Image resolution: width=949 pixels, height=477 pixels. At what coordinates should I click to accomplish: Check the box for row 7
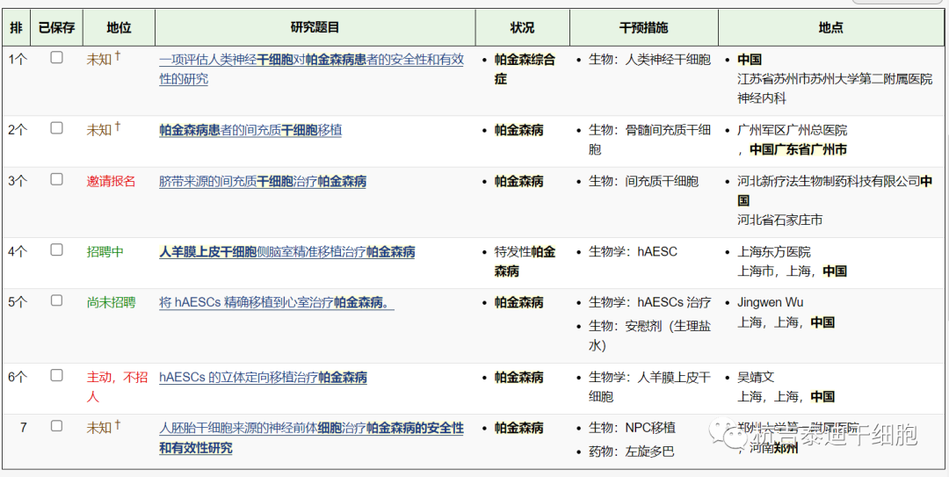[x=56, y=426]
